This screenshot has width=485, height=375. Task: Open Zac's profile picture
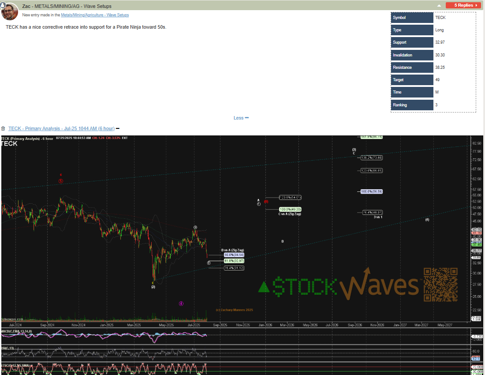tap(10, 11)
